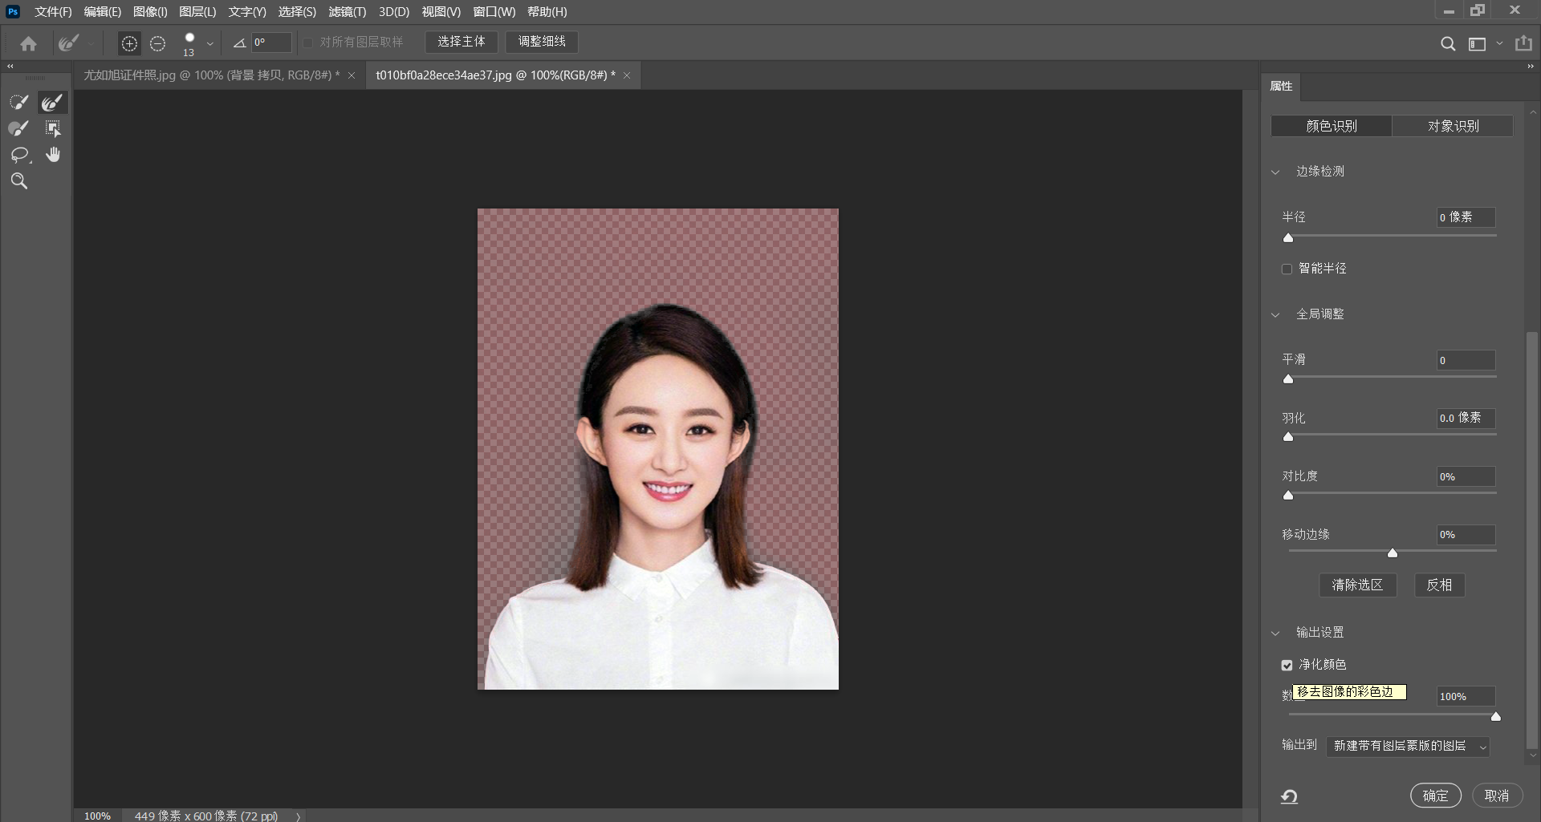Click the share icon at top right
Image resolution: width=1541 pixels, height=822 pixels.
point(1523,43)
